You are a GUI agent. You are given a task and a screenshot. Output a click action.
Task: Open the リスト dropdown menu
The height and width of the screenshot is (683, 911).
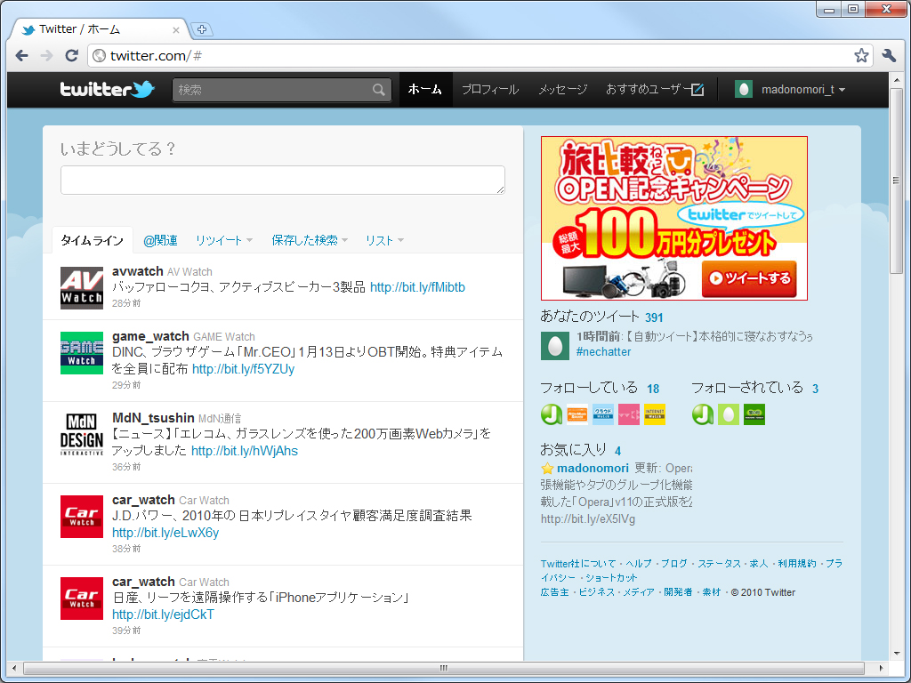(399, 240)
